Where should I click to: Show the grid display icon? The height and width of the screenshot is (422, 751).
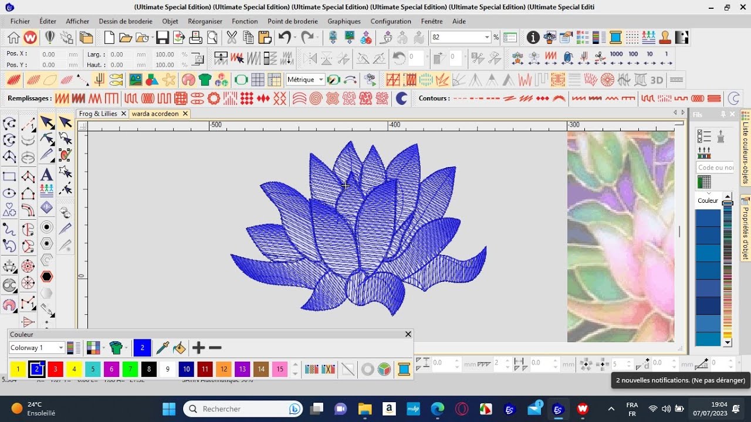258,80
